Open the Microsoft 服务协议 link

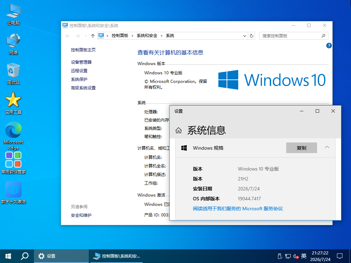pos(238,209)
